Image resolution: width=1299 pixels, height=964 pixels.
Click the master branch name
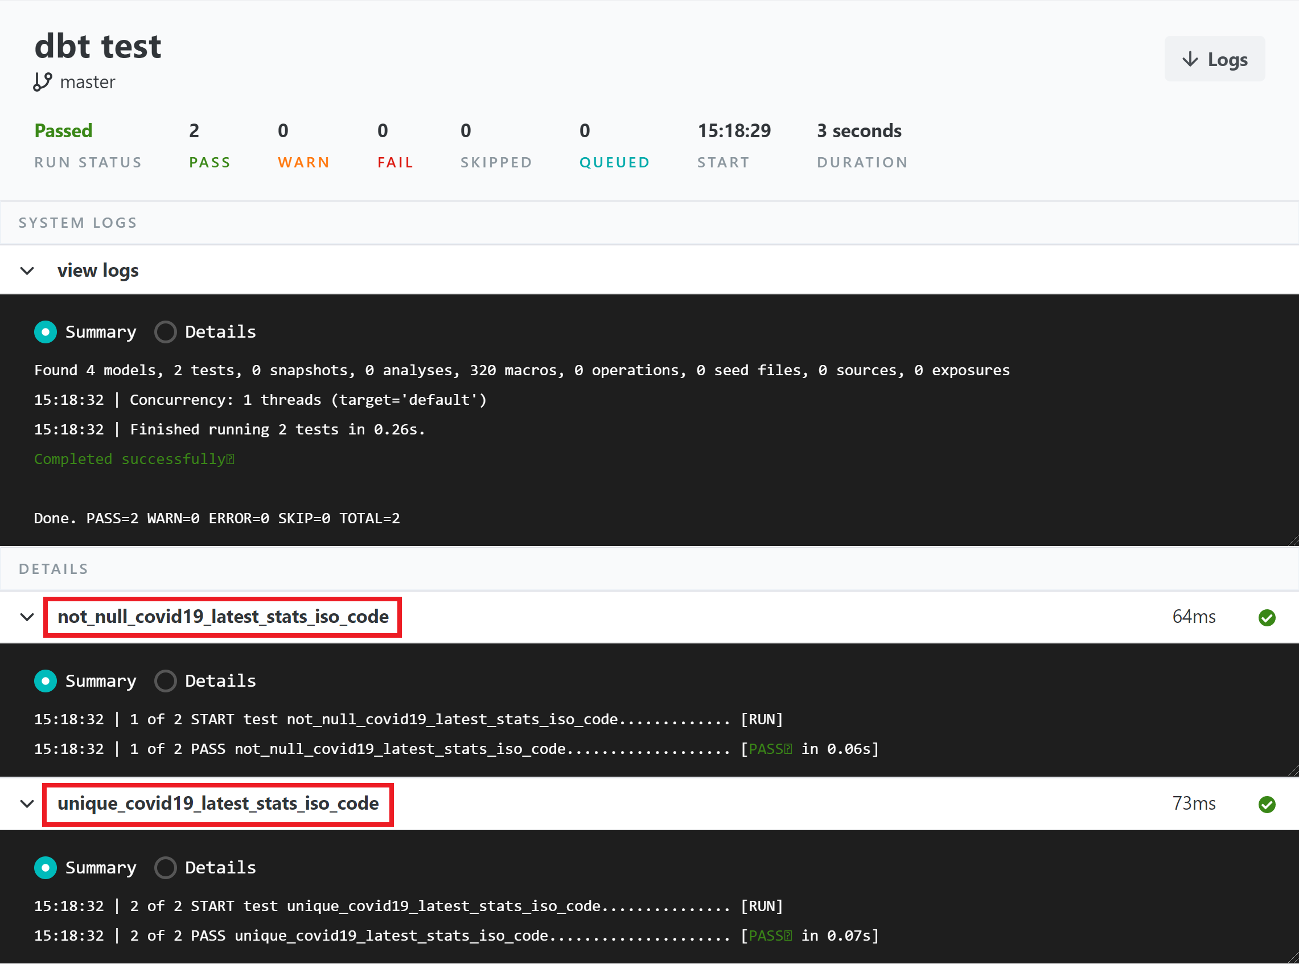[x=88, y=82]
